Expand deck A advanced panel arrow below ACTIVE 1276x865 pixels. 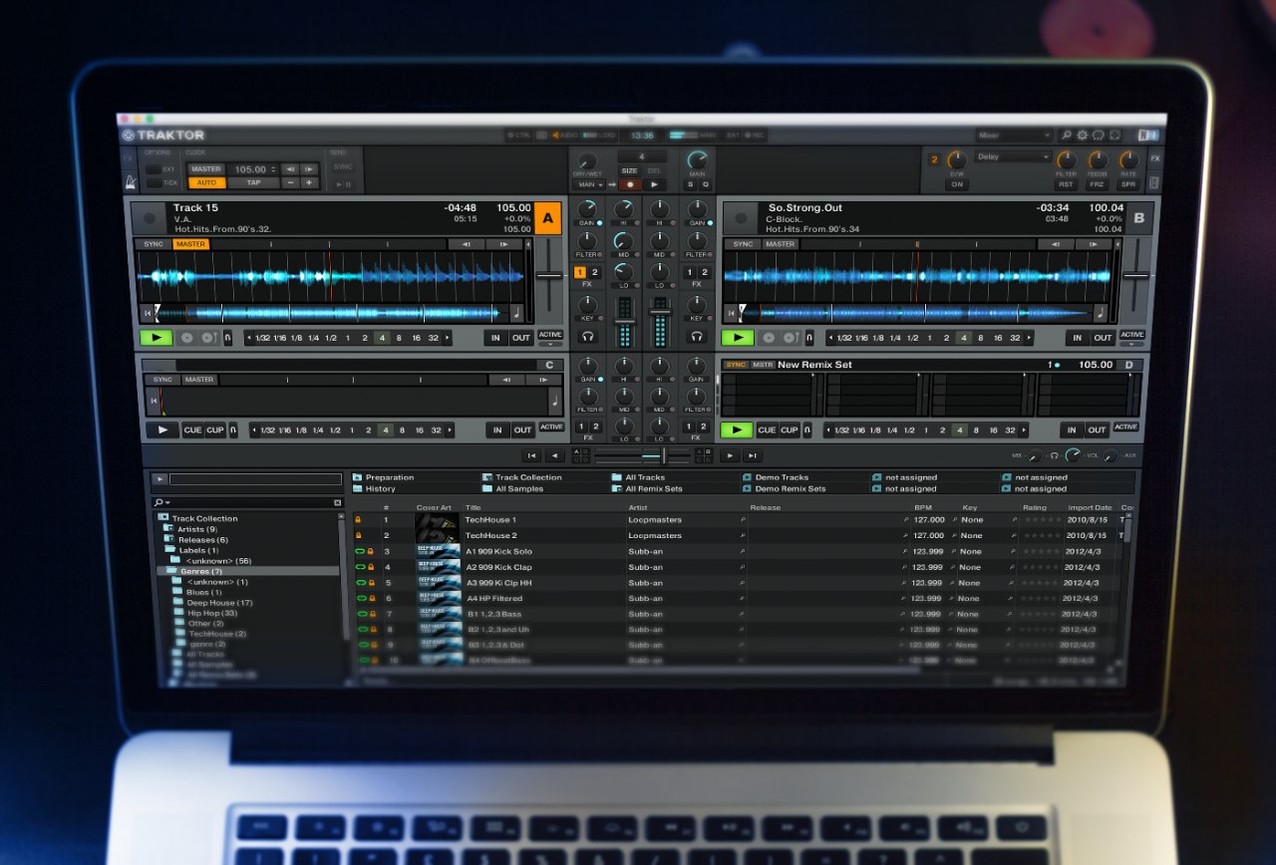(x=549, y=345)
